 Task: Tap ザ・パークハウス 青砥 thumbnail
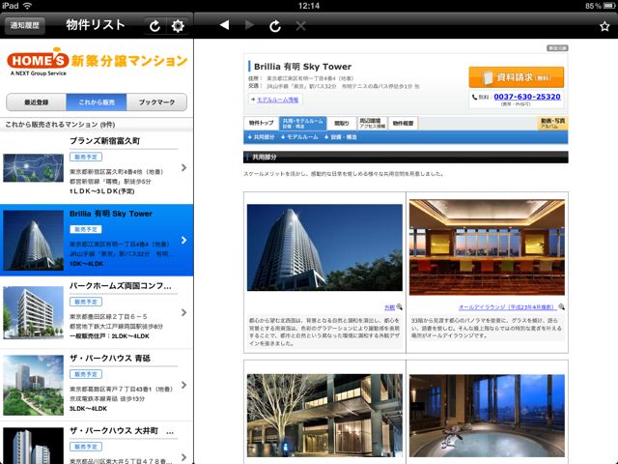coord(33,385)
